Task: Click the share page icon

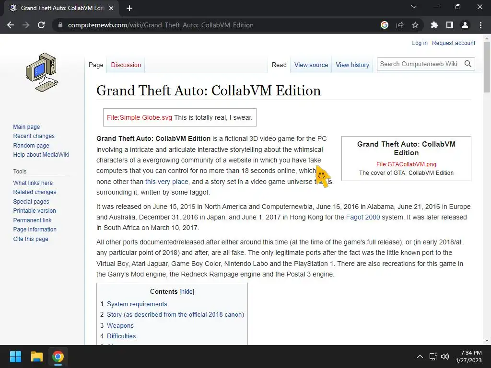Action: [x=400, y=25]
